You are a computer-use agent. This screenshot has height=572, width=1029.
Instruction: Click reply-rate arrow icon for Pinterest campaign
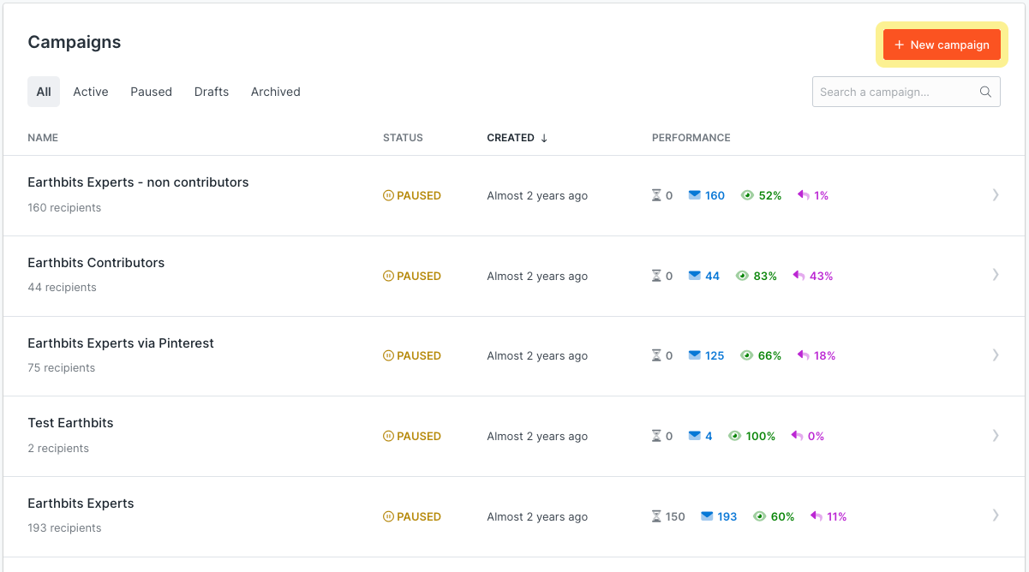coord(804,355)
